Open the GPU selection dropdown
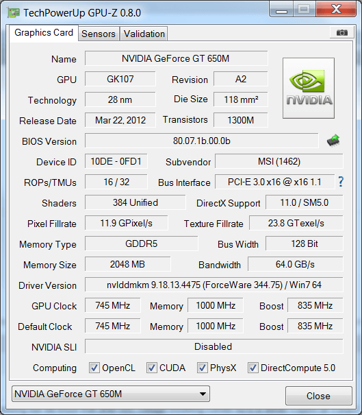362x415 pixels. (x=111, y=394)
